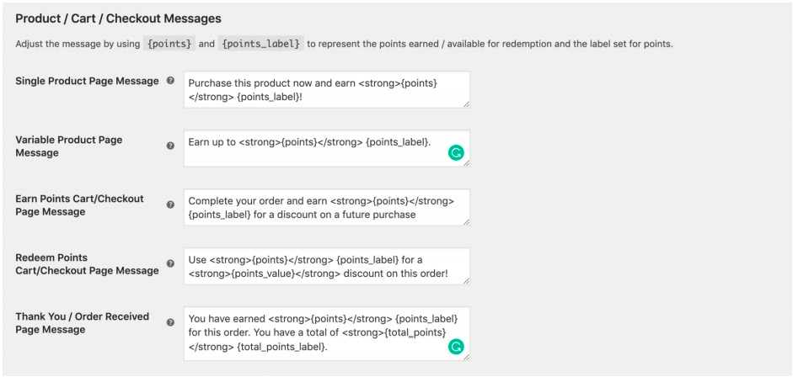This screenshot has height=377, width=793.
Task: Click resize handle of Thank You message box
Action: (466, 357)
